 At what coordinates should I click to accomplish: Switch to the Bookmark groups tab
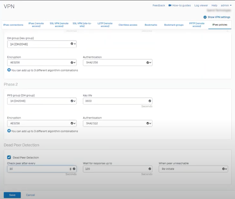pos(174,25)
